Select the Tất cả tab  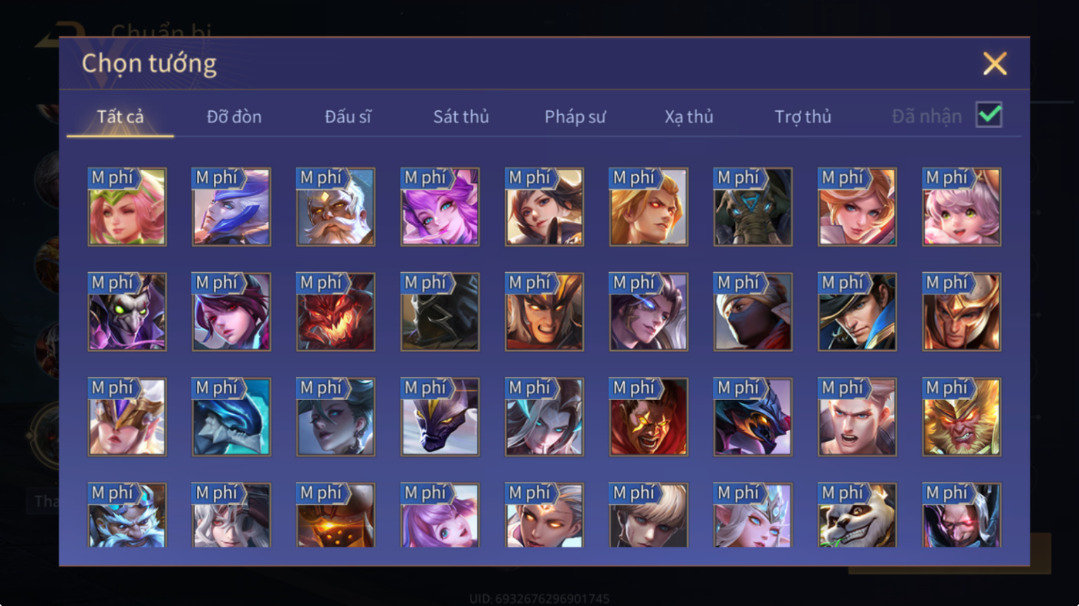coord(120,117)
